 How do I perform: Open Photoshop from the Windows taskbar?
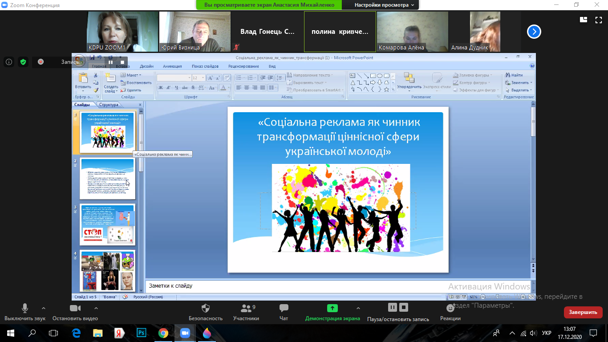coord(142,333)
